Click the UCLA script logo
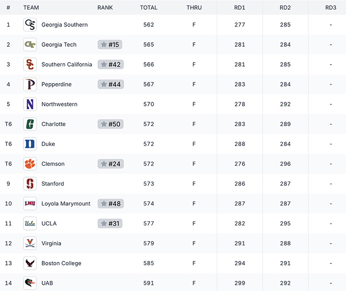 click(x=30, y=223)
